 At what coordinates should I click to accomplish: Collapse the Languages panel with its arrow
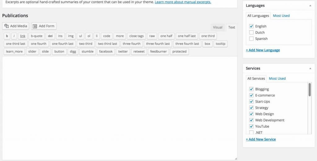coord(310,6)
